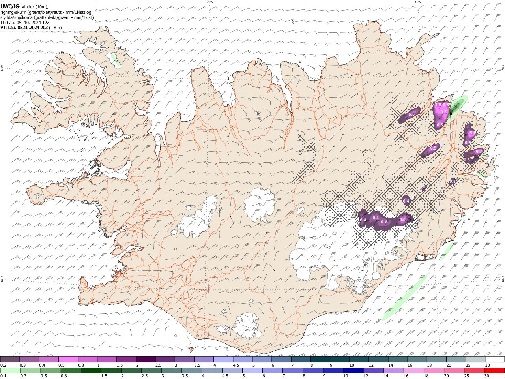This screenshot has height=379, width=505.
Task: Select dark purple upper swatch between 2 and 2.5
Action: point(146,359)
